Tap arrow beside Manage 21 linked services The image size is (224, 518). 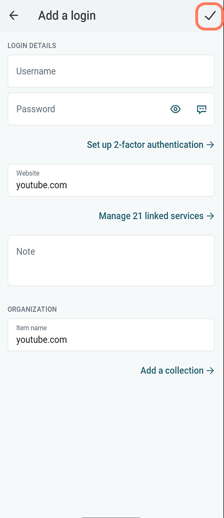[210, 216]
